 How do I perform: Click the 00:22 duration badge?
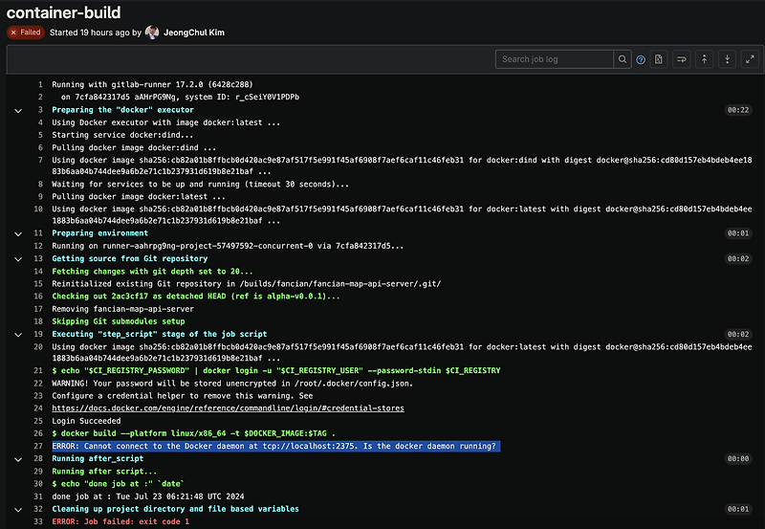click(x=738, y=110)
